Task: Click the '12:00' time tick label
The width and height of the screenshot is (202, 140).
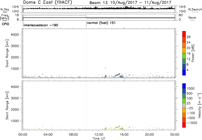Action: click(x=99, y=135)
